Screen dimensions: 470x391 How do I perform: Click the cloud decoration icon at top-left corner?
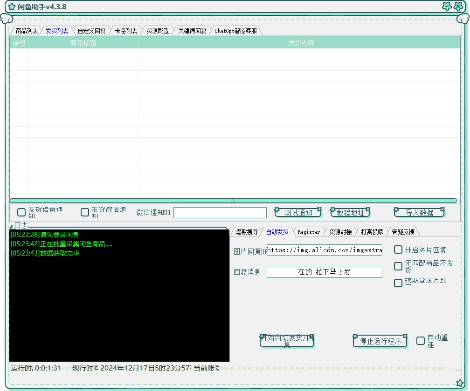point(6,19)
